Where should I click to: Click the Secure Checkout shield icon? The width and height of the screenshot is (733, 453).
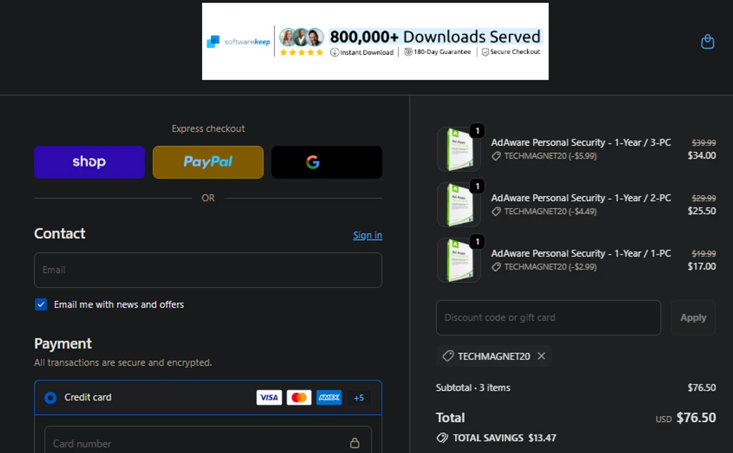485,52
